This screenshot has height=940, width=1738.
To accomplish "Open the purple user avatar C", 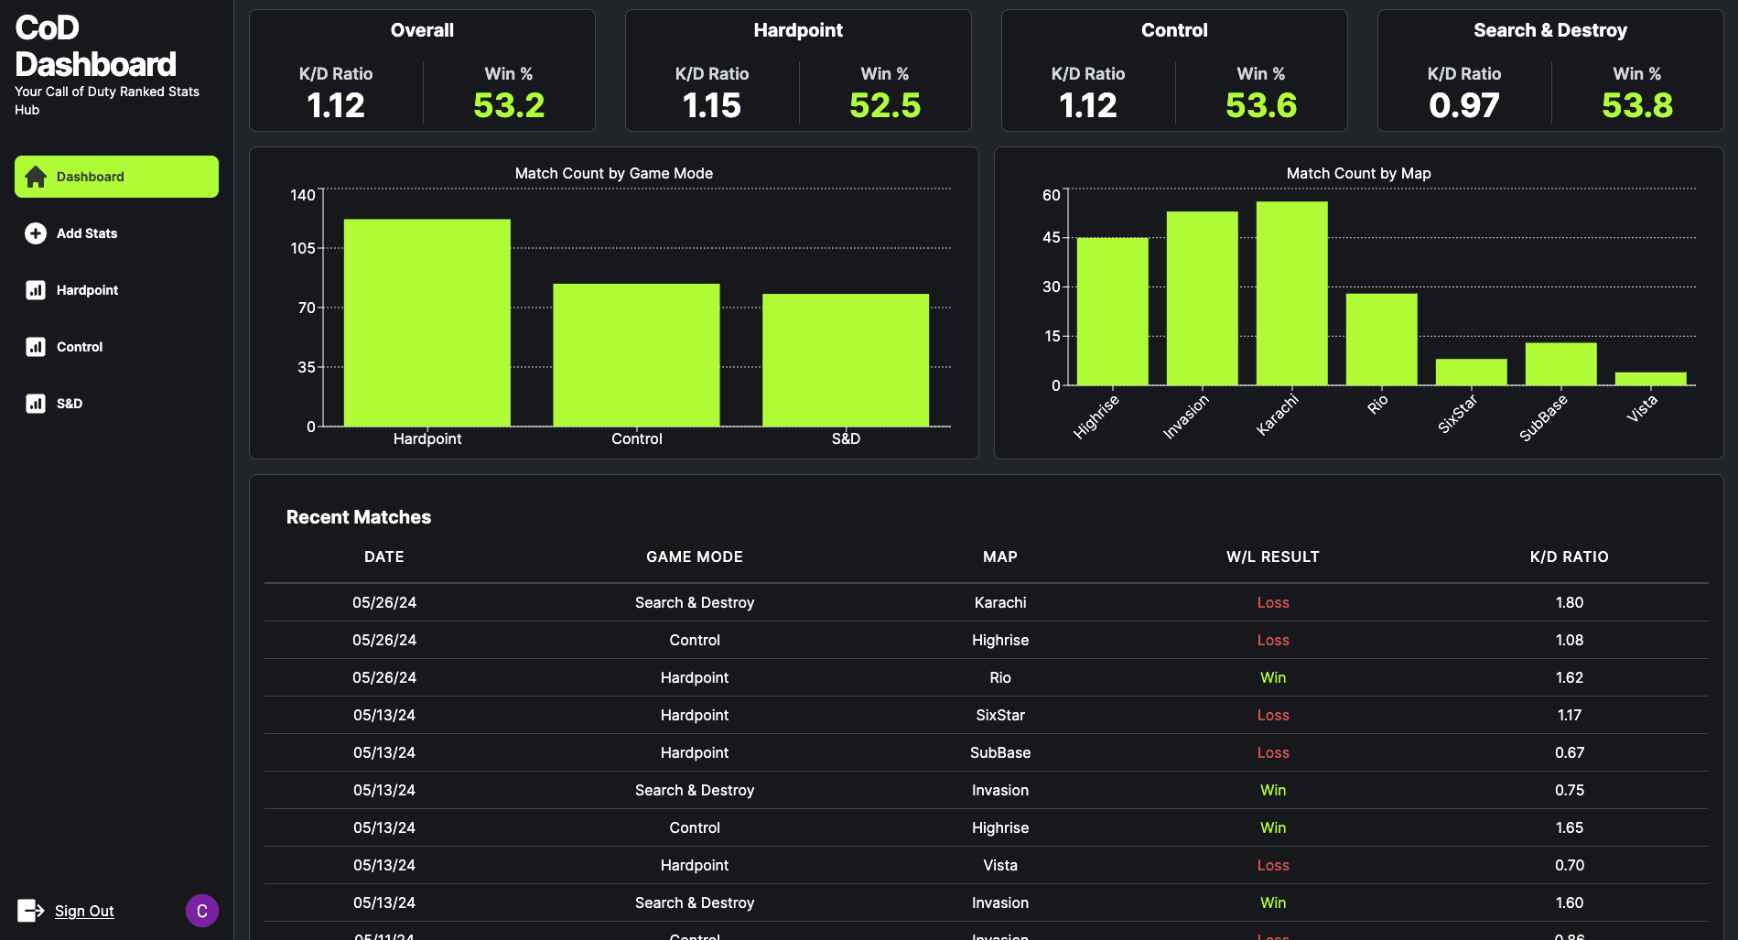I will 201,911.
